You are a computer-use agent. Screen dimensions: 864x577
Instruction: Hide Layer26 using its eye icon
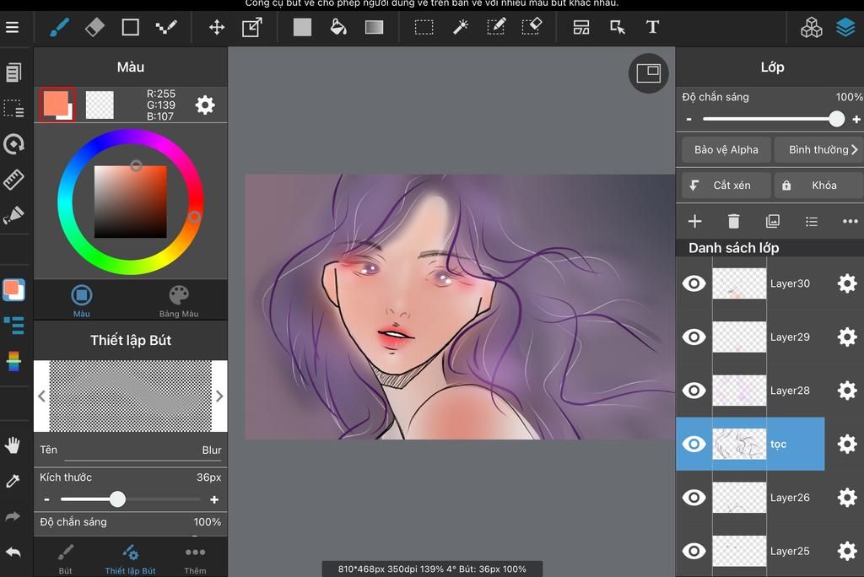[x=694, y=497]
